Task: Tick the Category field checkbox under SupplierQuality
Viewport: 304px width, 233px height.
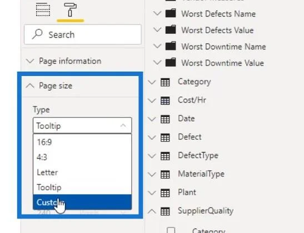Action: (x=171, y=230)
